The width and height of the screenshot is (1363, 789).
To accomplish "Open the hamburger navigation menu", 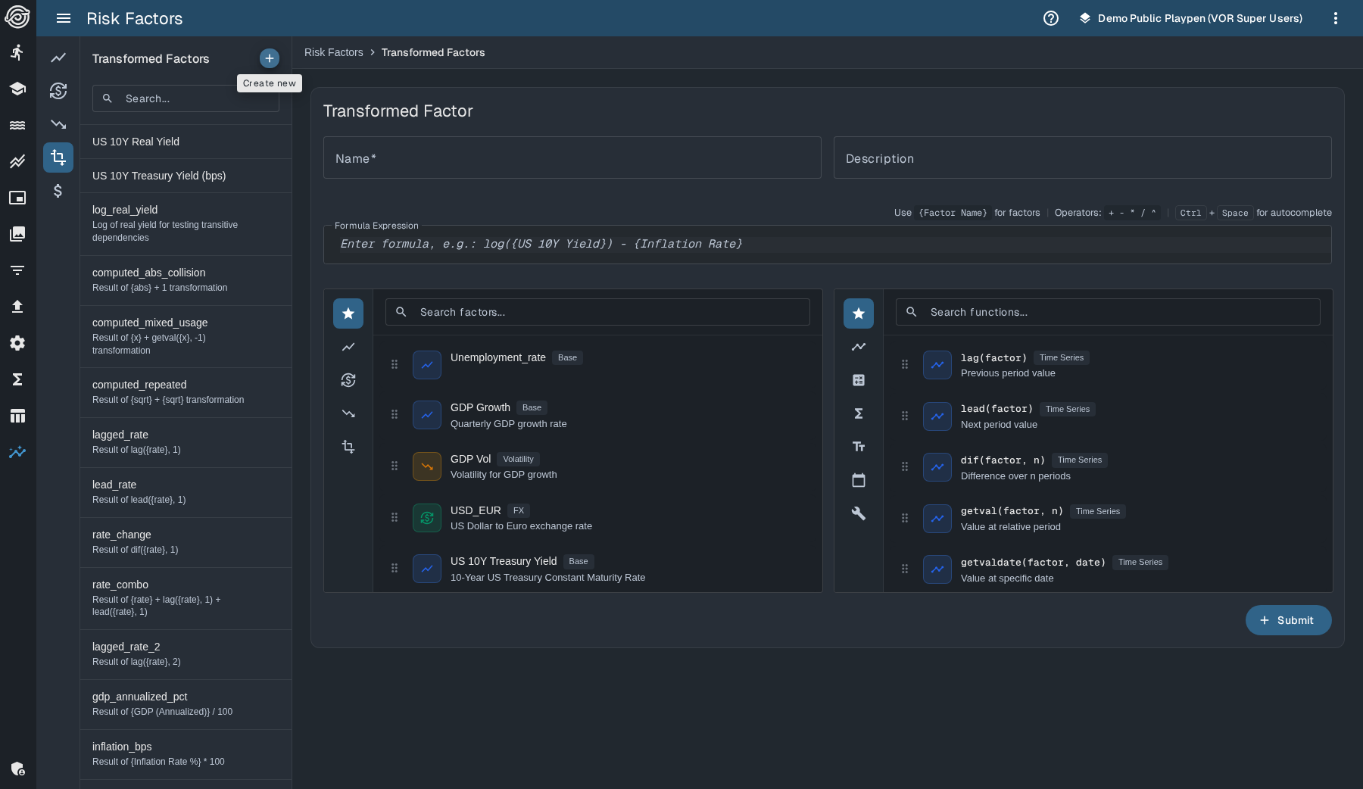I will 64,18.
